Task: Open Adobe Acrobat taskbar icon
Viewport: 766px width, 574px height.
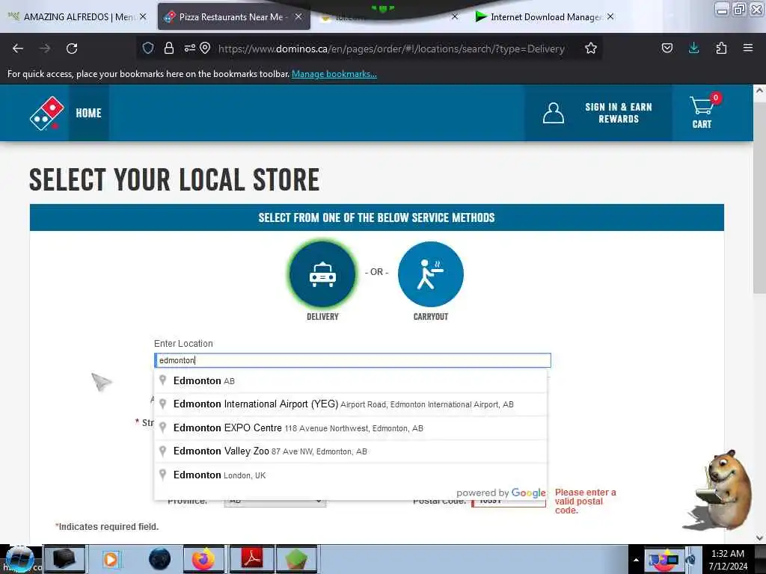Action: tap(252, 559)
